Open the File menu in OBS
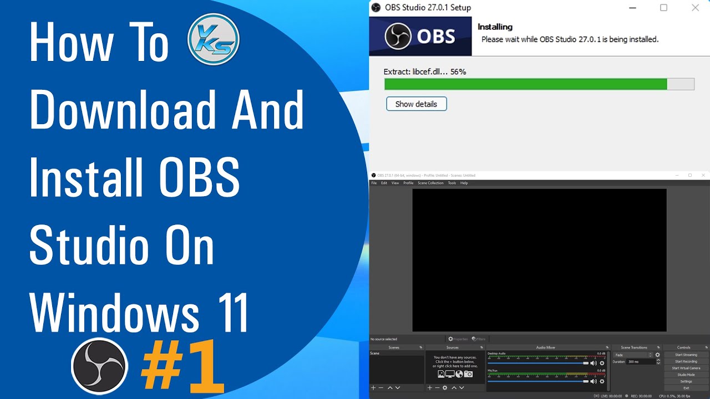This screenshot has width=710, height=399. (374, 183)
